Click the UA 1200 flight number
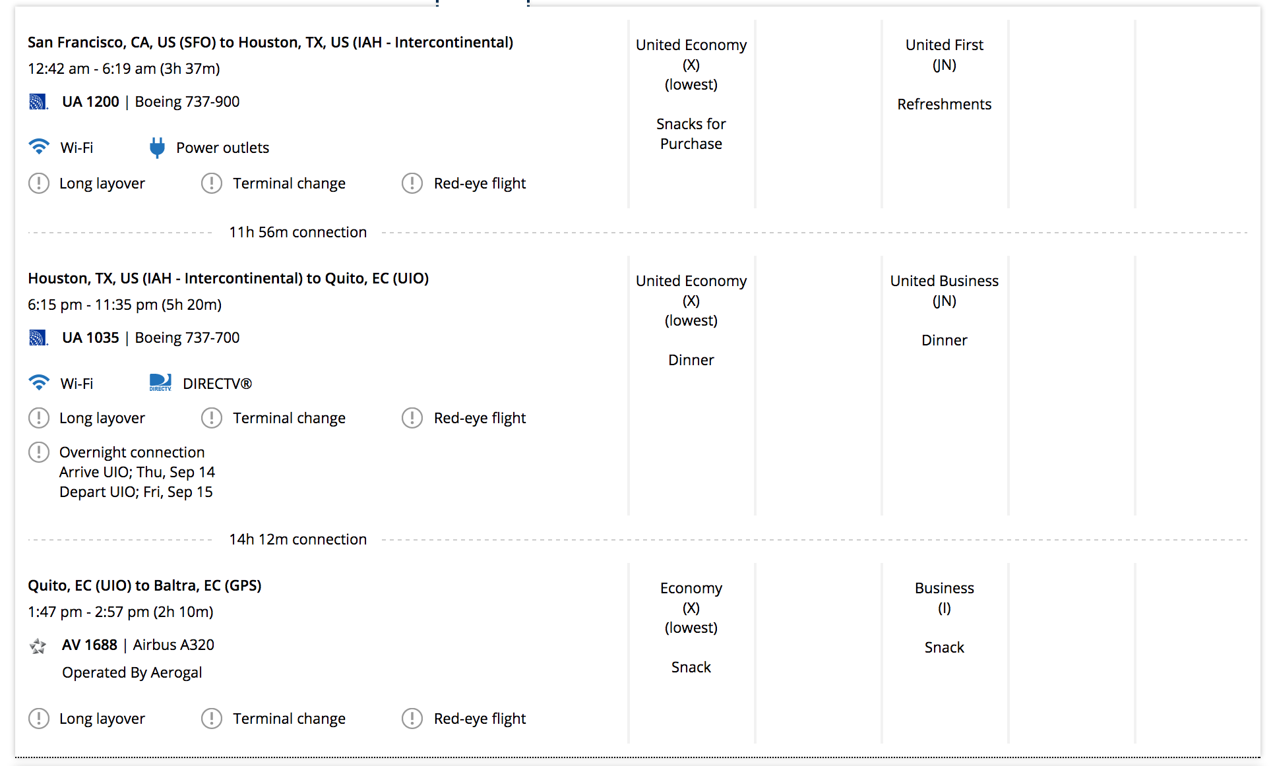The image size is (1273, 766). [90, 102]
